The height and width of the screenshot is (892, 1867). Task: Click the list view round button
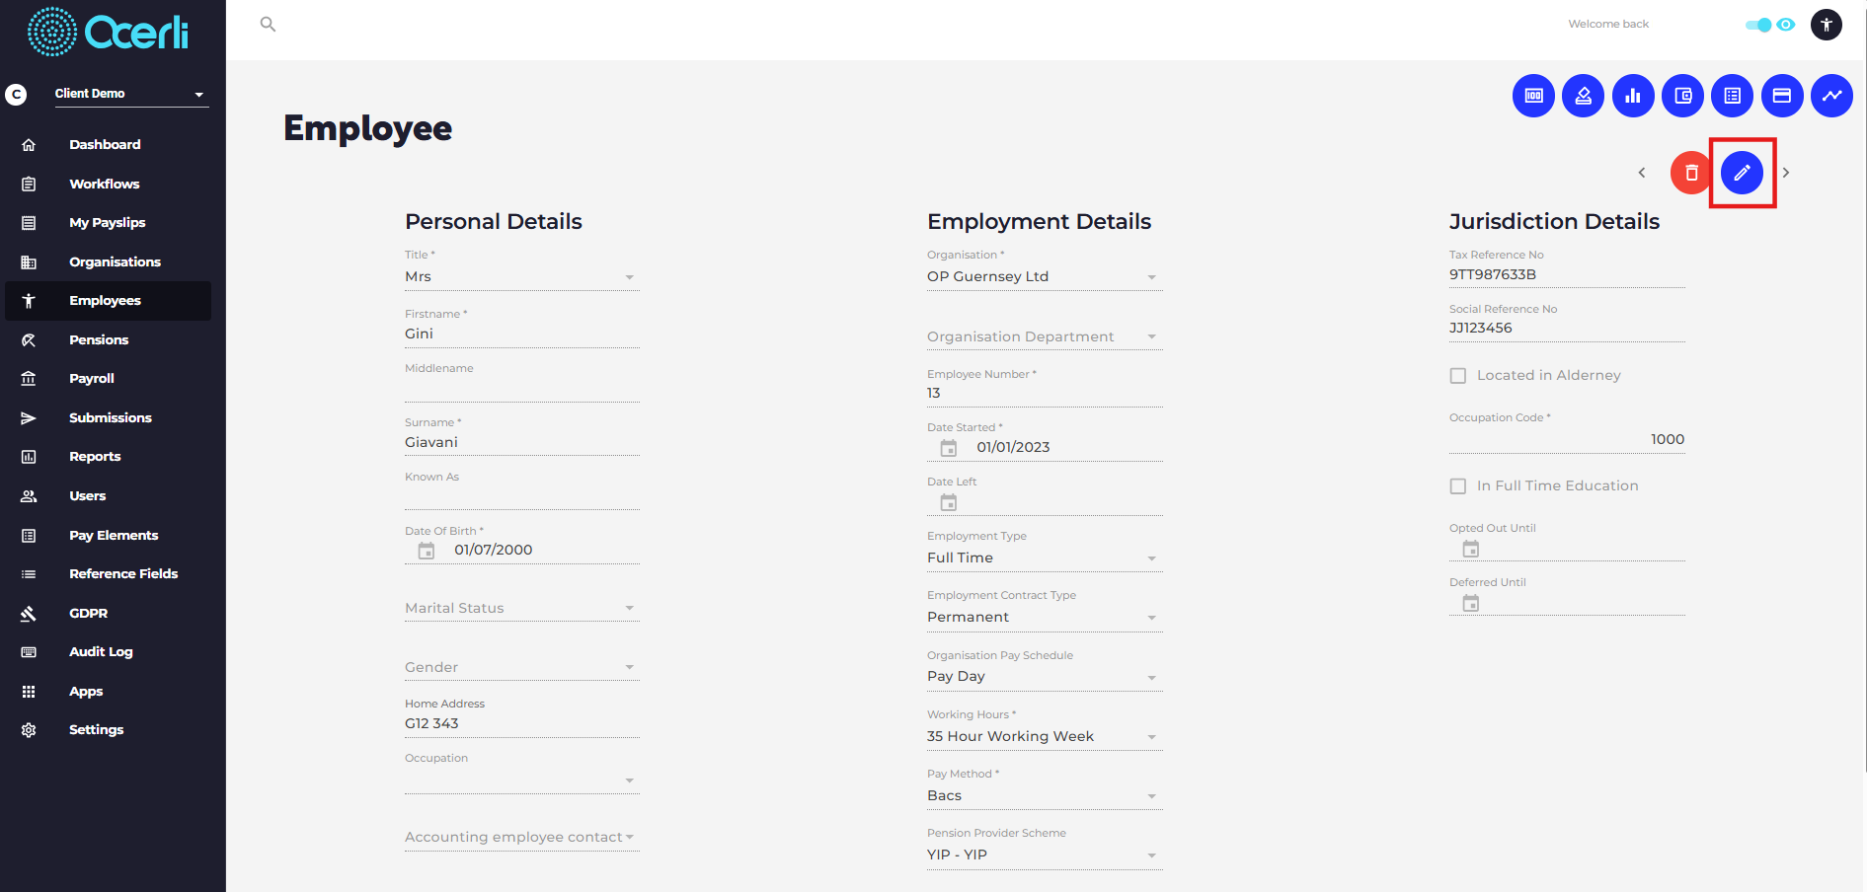pos(1732,96)
